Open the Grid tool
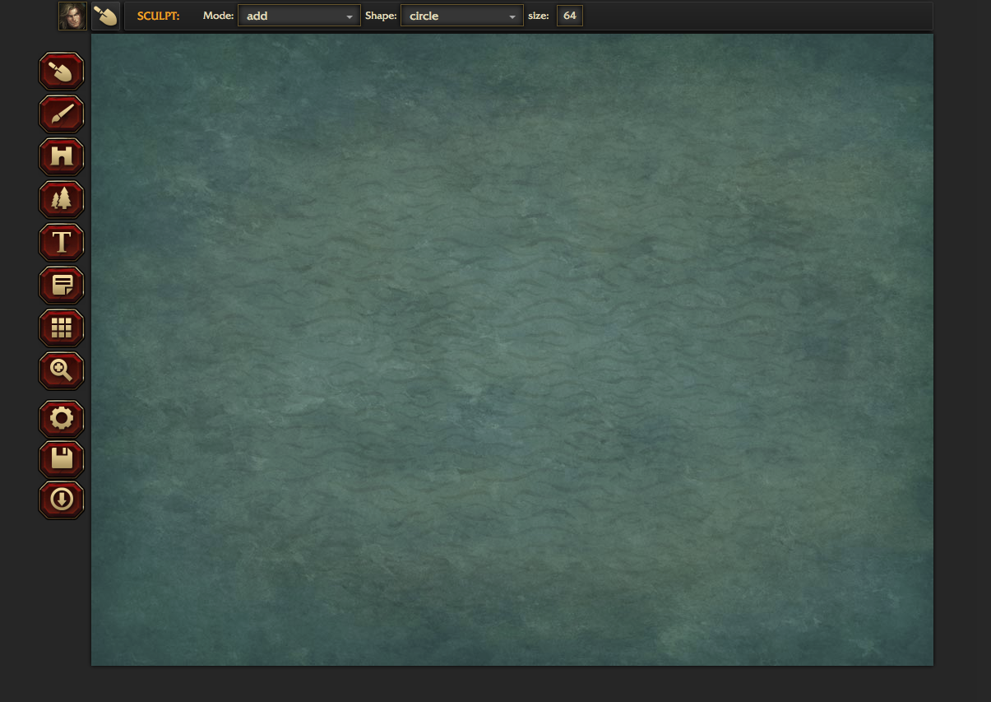 [x=62, y=328]
